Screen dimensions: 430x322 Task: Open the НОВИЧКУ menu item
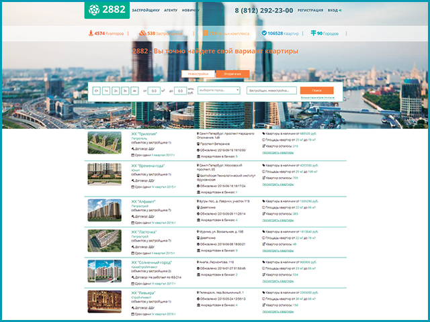pos(190,11)
